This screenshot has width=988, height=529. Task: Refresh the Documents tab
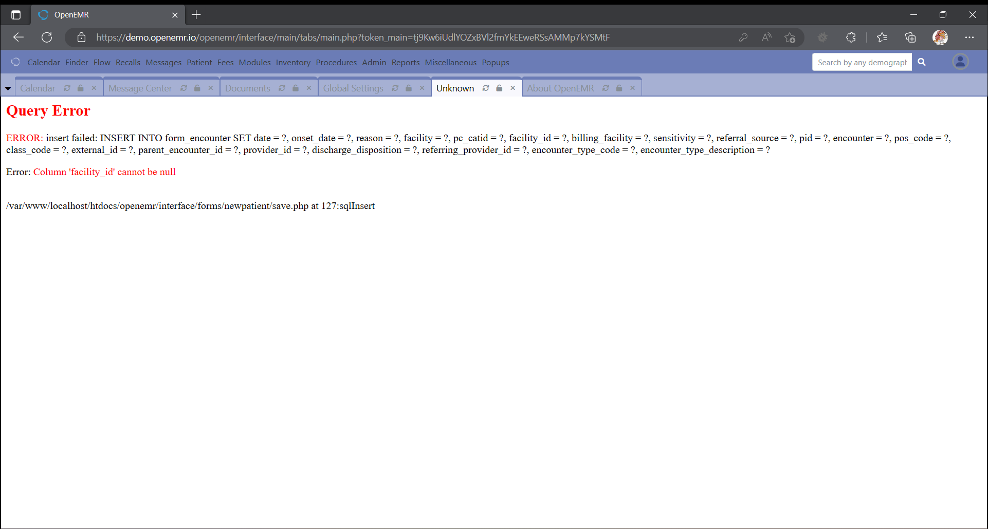(281, 88)
